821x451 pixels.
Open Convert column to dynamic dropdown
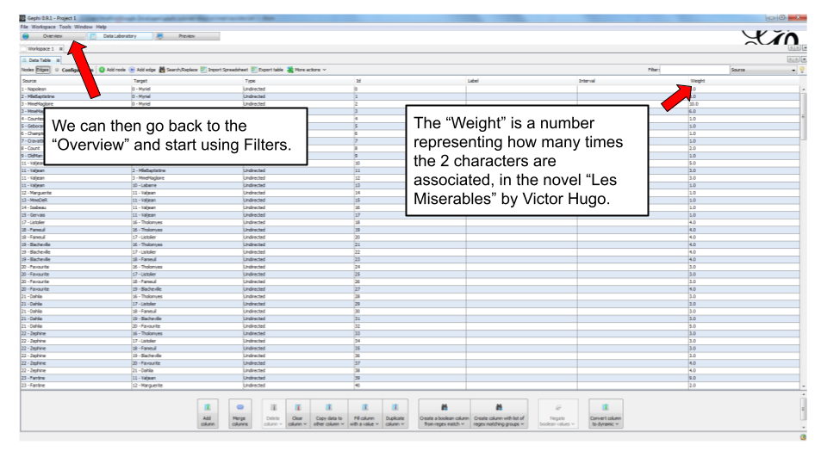pos(606,413)
